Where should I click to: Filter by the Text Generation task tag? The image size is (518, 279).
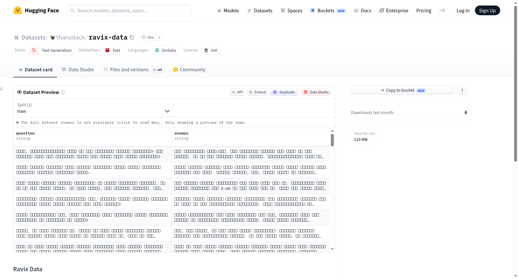[51, 50]
